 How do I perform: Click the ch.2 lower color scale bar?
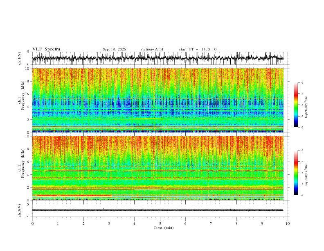point(296,173)
